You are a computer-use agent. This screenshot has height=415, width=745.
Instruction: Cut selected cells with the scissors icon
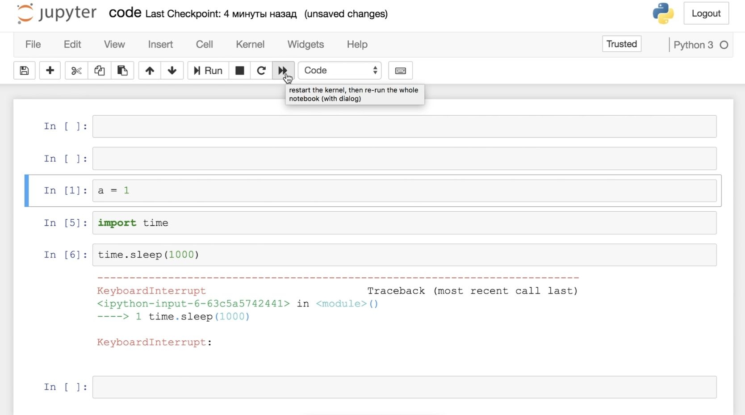pos(76,71)
